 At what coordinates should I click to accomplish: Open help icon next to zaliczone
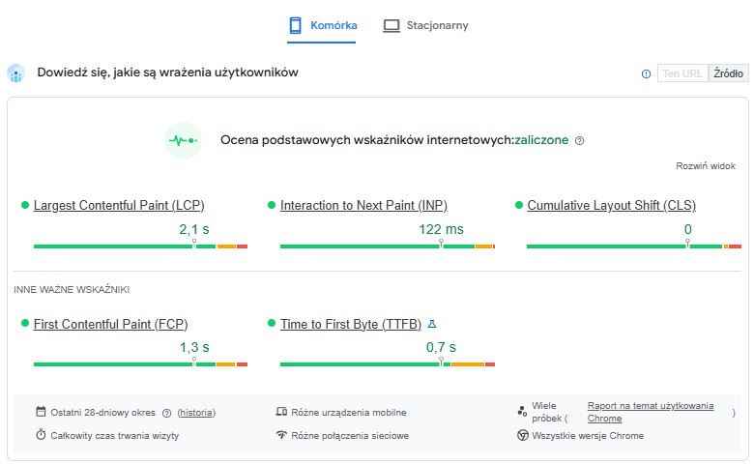pos(580,141)
